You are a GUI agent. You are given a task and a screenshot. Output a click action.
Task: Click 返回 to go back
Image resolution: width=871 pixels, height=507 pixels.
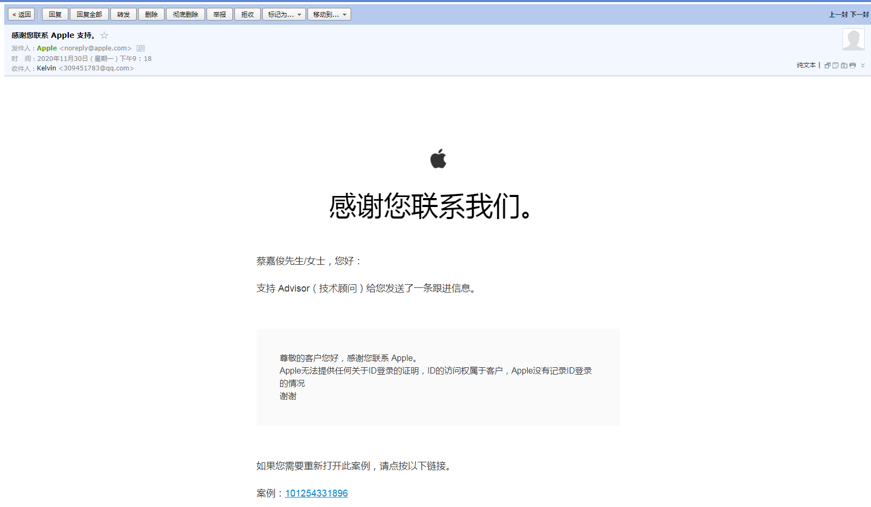(22, 15)
